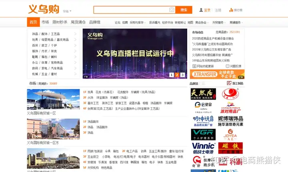Expand the 外贸服务 dropdown menu
This screenshot has width=288, height=172.
(x=219, y=22)
